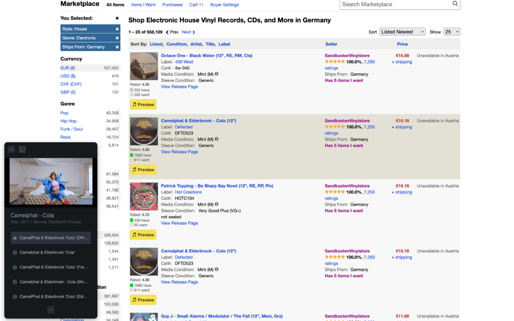Toggle the video hide icon in the player
This screenshot has height=321, width=514.
22,149
